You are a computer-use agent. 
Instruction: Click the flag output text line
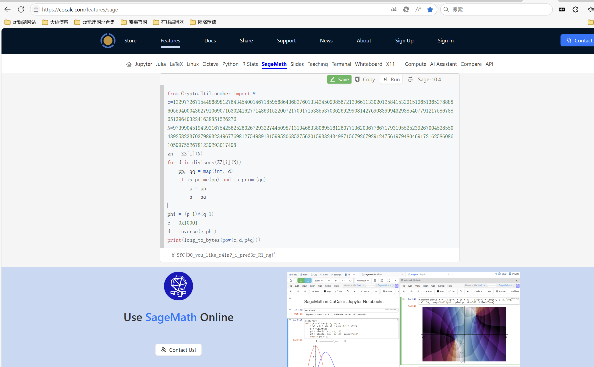point(223,255)
